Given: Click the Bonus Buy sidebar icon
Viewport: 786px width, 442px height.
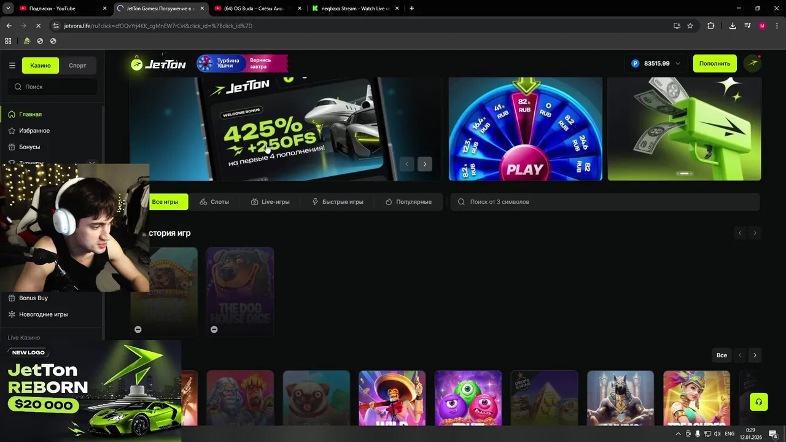Looking at the screenshot, I should (12, 298).
